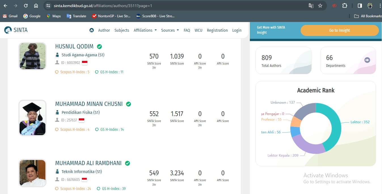Image resolution: width=382 pixels, height=194 pixels.
Task: Click the browser reload icon
Action: point(26,6)
